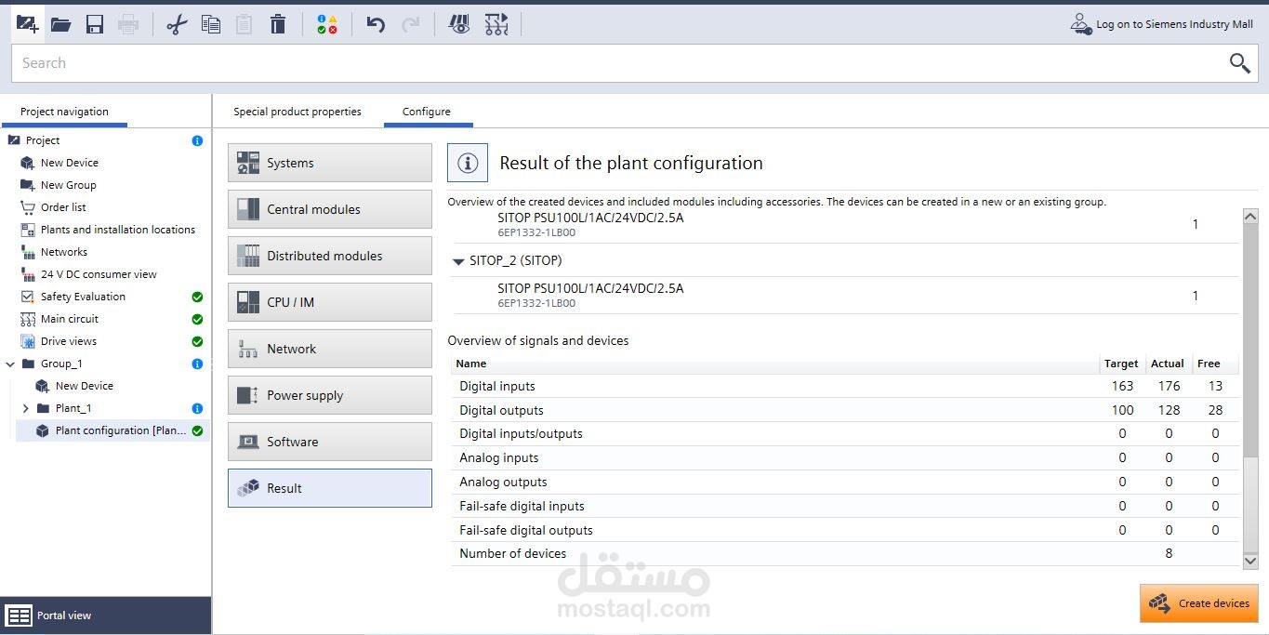The image size is (1269, 635).
Task: Open the Software step
Action: pyautogui.click(x=330, y=442)
